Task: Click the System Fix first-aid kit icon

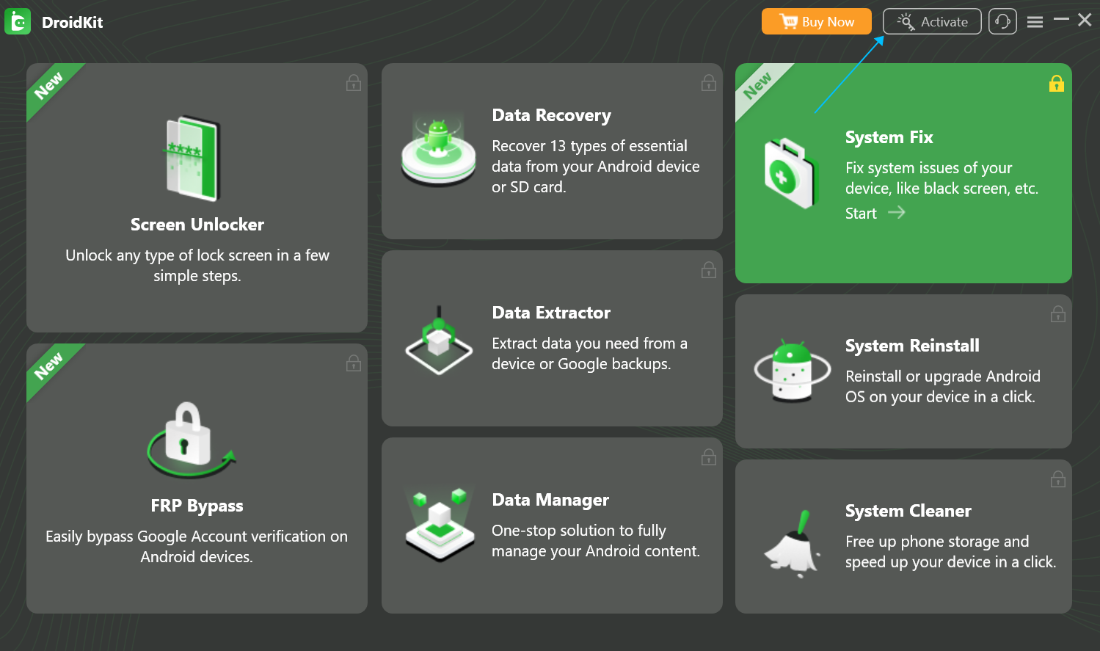Action: (790, 173)
